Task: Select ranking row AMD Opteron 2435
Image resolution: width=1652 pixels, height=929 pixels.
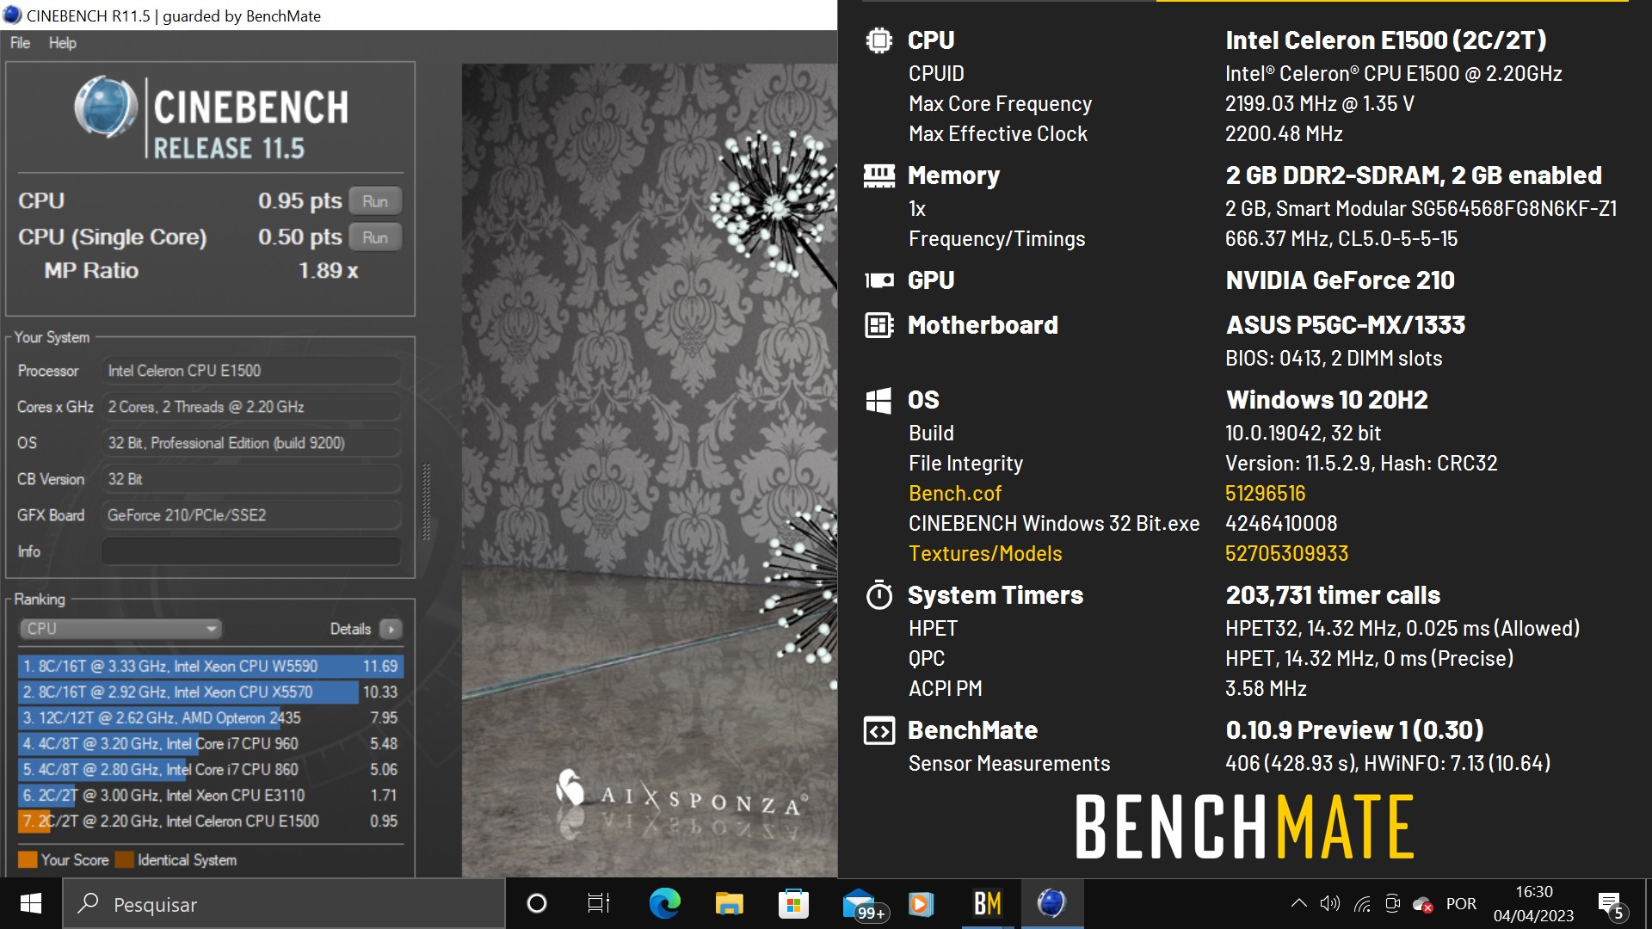Action: [210, 717]
